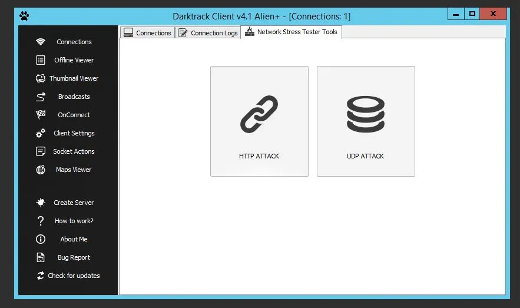Open Maps Viewer globe icon

click(x=41, y=170)
